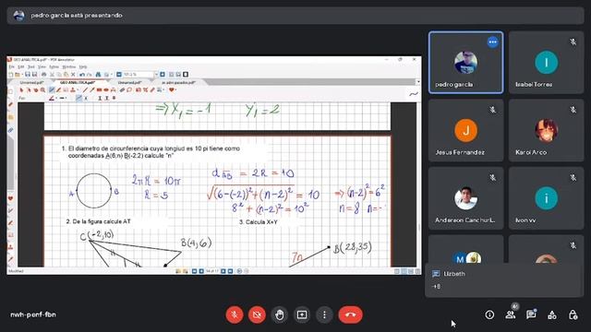Select the zoom magnifier tool
Viewport: 591px width, 332px height.
pyautogui.click(x=42, y=90)
